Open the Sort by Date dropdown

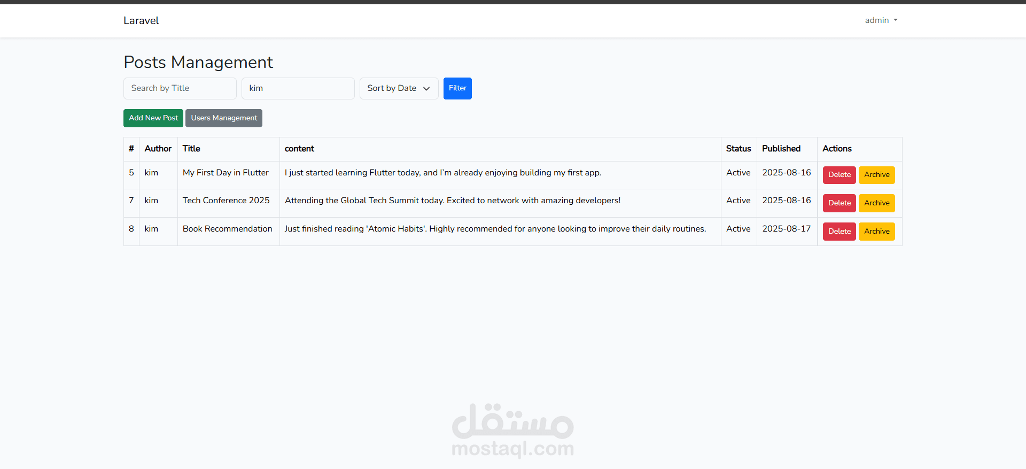point(399,88)
